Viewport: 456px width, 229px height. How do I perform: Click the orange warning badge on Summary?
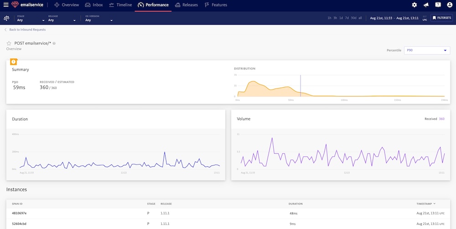tap(14, 62)
